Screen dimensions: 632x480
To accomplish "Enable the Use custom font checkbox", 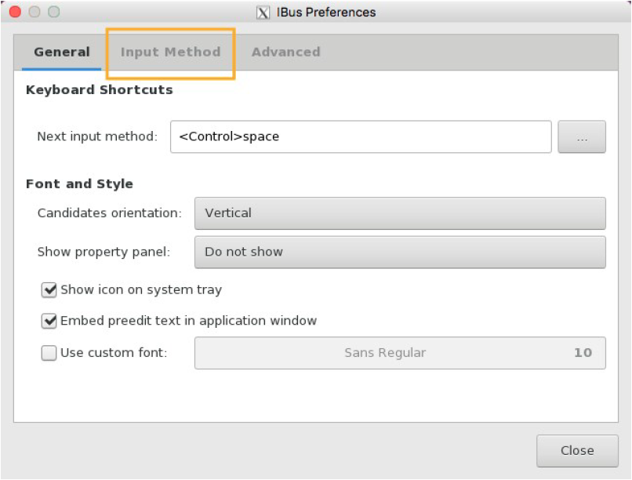I will point(49,353).
